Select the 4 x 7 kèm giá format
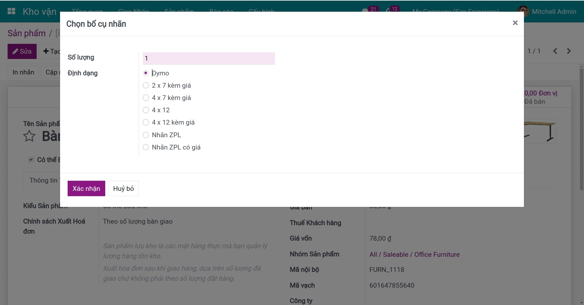 point(146,98)
